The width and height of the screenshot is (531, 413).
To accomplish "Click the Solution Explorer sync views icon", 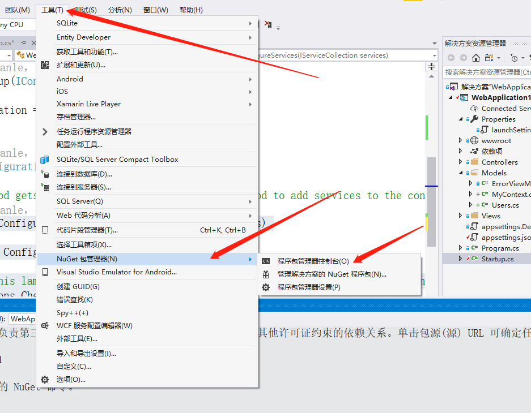I will point(488,58).
